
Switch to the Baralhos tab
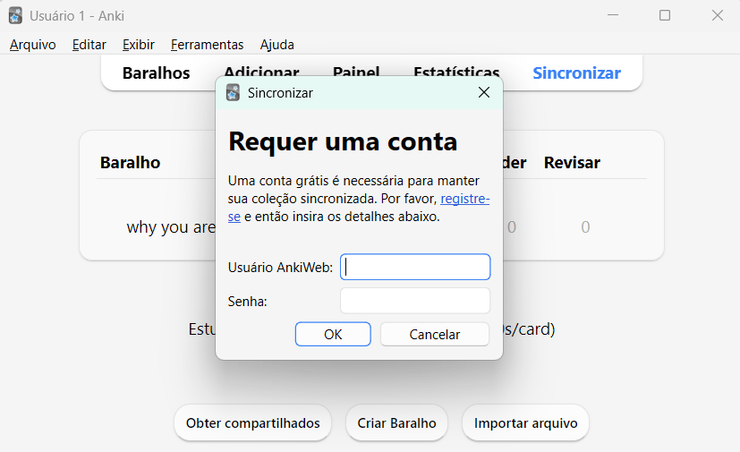click(x=157, y=73)
